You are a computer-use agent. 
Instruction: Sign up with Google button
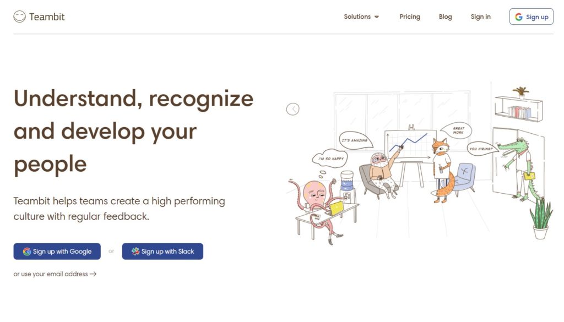pyautogui.click(x=57, y=252)
